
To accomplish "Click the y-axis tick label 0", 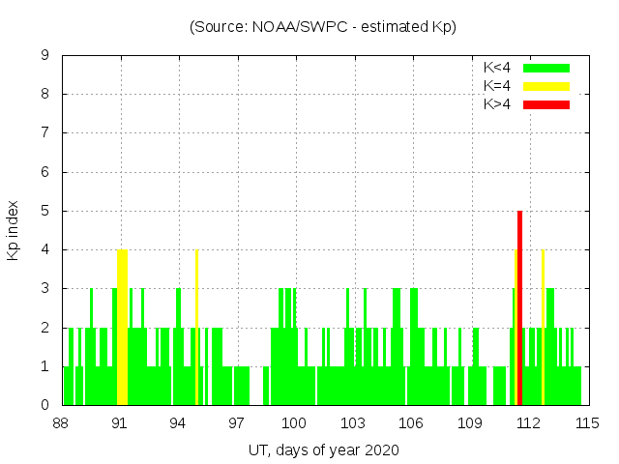I will pos(44,405).
